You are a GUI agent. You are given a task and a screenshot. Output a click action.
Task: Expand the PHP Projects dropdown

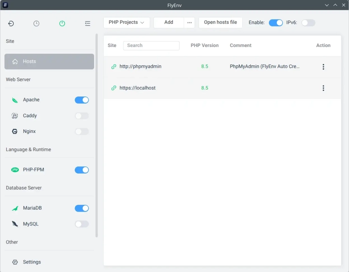click(126, 22)
